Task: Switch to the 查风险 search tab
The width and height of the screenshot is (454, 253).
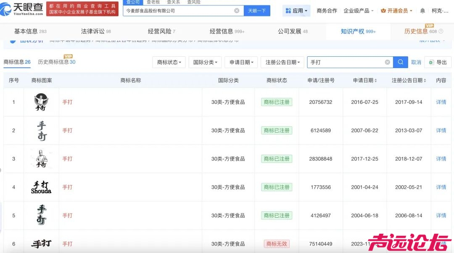Action: click(x=194, y=2)
